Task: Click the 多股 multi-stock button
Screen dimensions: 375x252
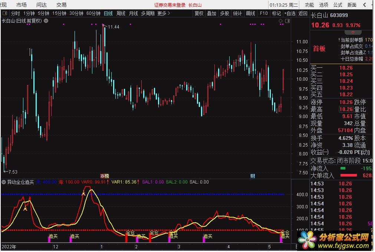Action: tap(224, 13)
